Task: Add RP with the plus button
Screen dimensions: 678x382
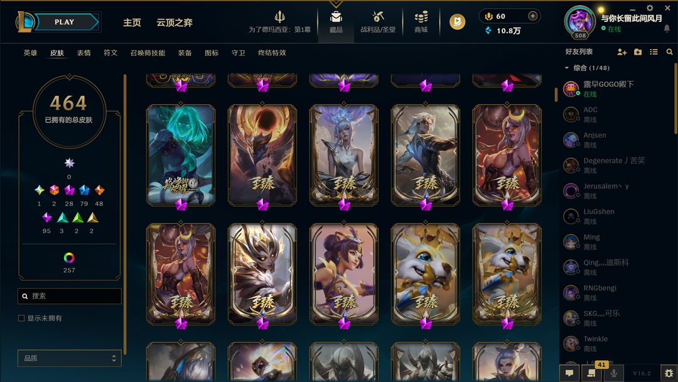Action: [x=533, y=16]
